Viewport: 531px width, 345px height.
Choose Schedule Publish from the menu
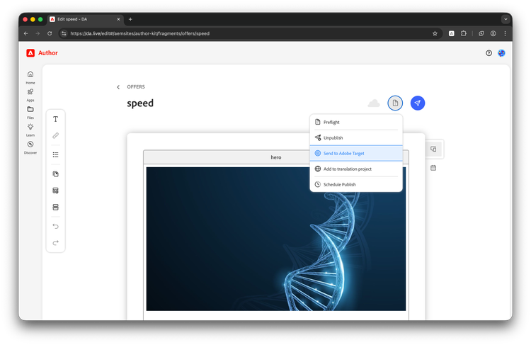[x=355, y=184]
